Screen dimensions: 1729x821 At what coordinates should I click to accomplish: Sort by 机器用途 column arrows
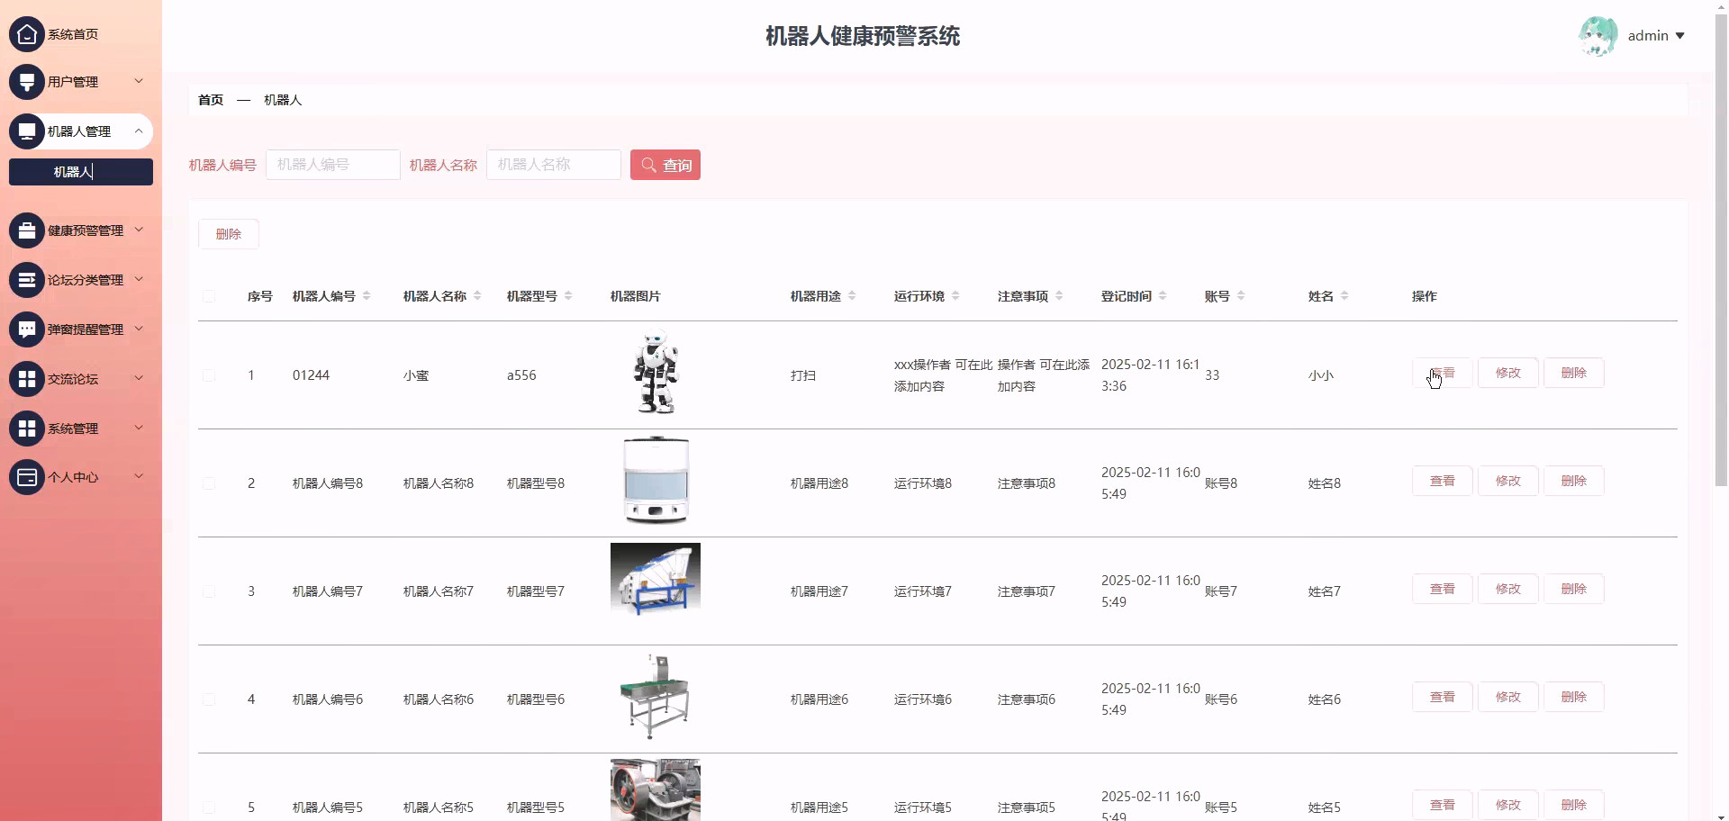pyautogui.click(x=852, y=296)
